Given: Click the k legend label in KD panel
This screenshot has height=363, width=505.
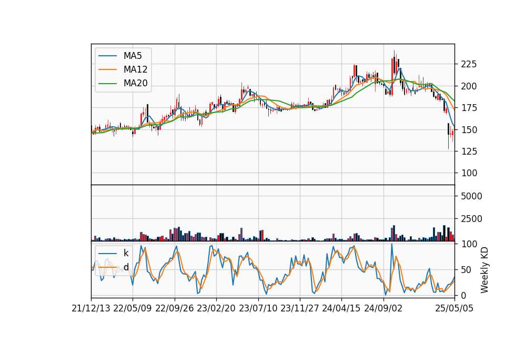Looking at the screenshot, I should pos(126,253).
